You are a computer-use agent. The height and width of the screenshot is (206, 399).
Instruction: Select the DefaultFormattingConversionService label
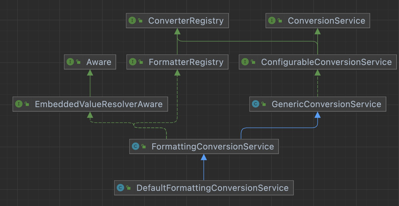(213, 188)
